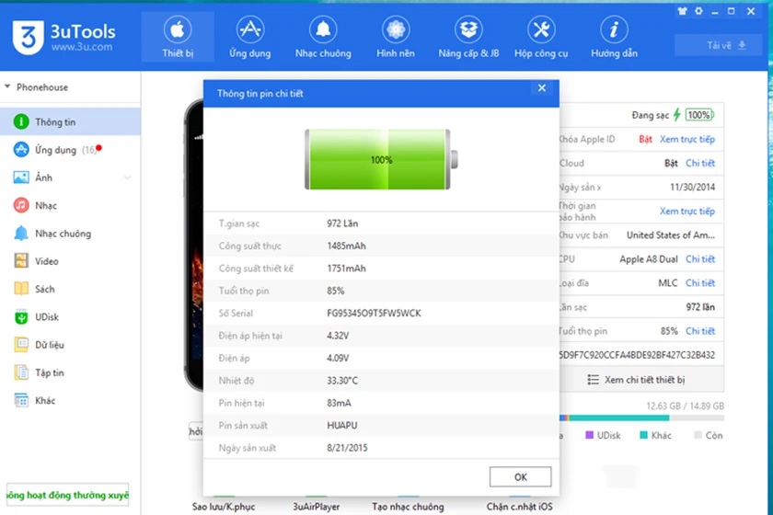Open the Thiết bị device tab
The image size is (773, 515).
178,38
